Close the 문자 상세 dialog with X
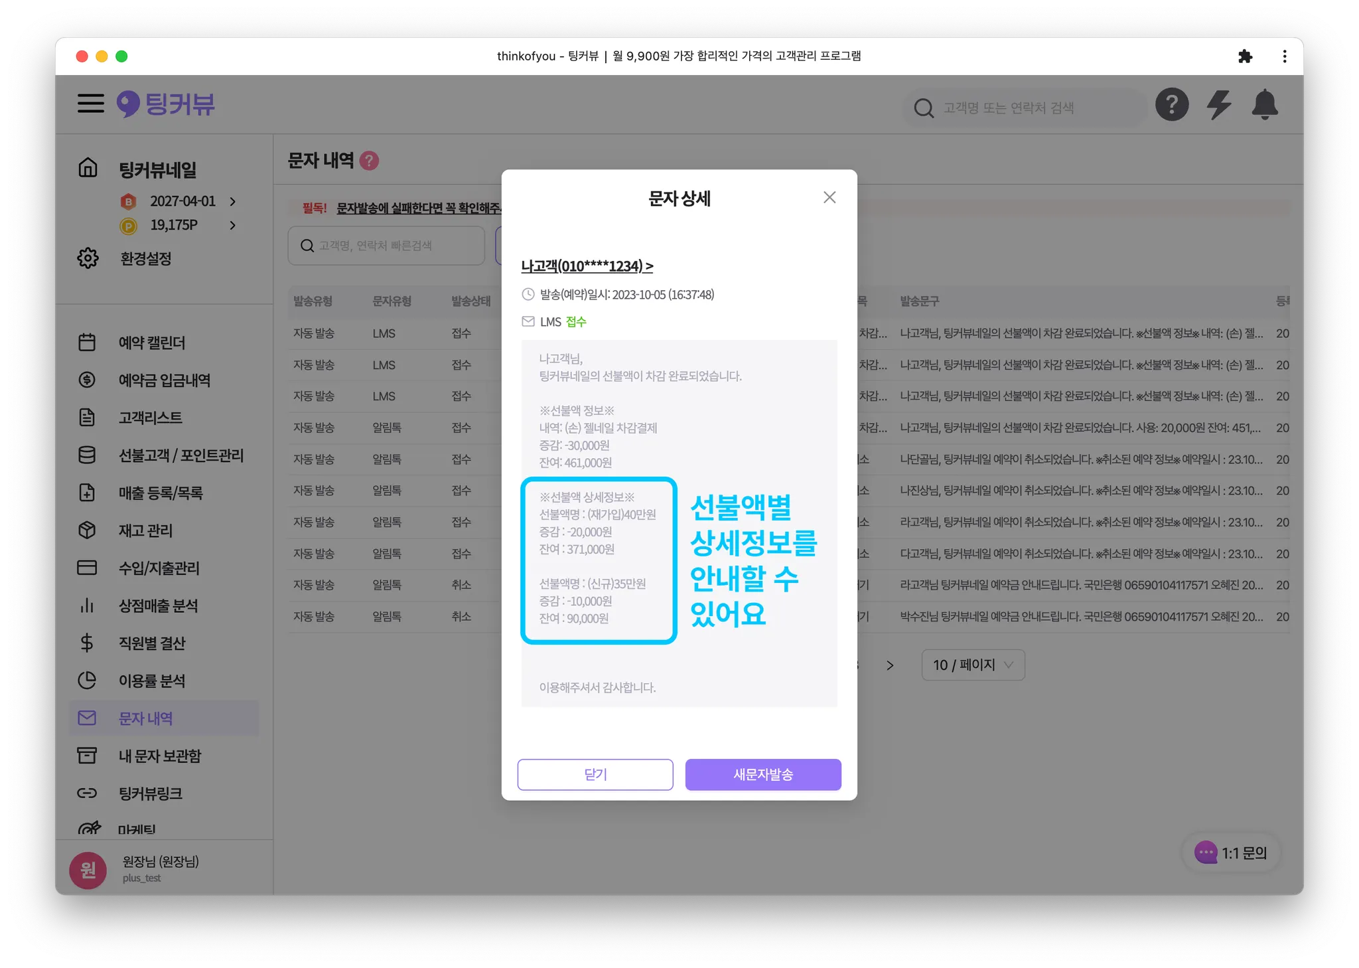The image size is (1359, 968). pyautogui.click(x=829, y=198)
